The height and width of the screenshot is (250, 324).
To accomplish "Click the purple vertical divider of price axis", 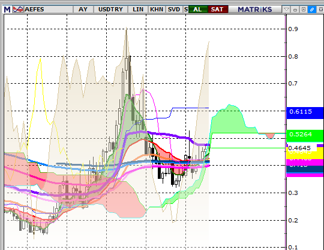I will 286,132.
